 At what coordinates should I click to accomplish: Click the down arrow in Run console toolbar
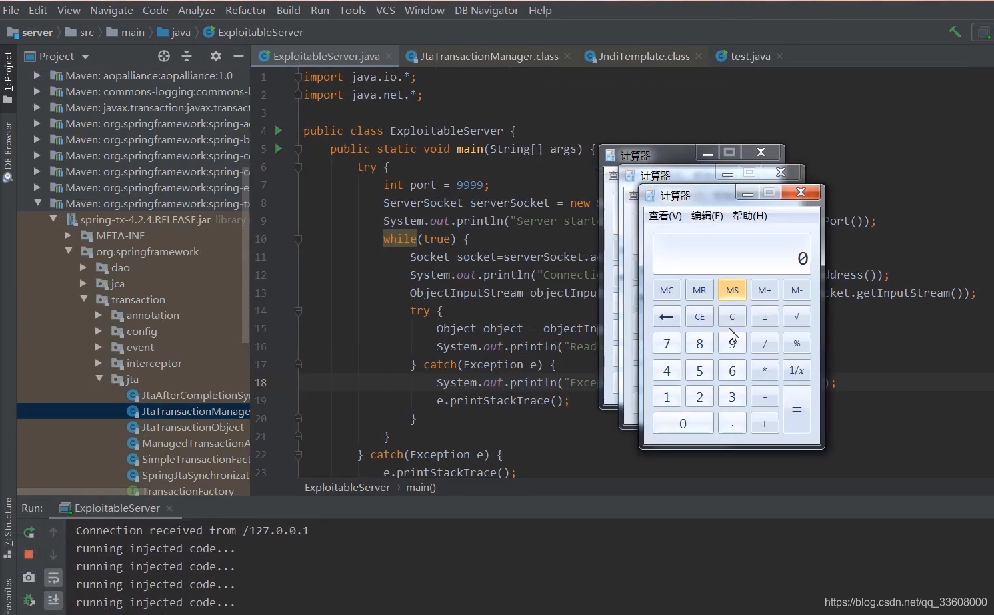click(x=53, y=554)
